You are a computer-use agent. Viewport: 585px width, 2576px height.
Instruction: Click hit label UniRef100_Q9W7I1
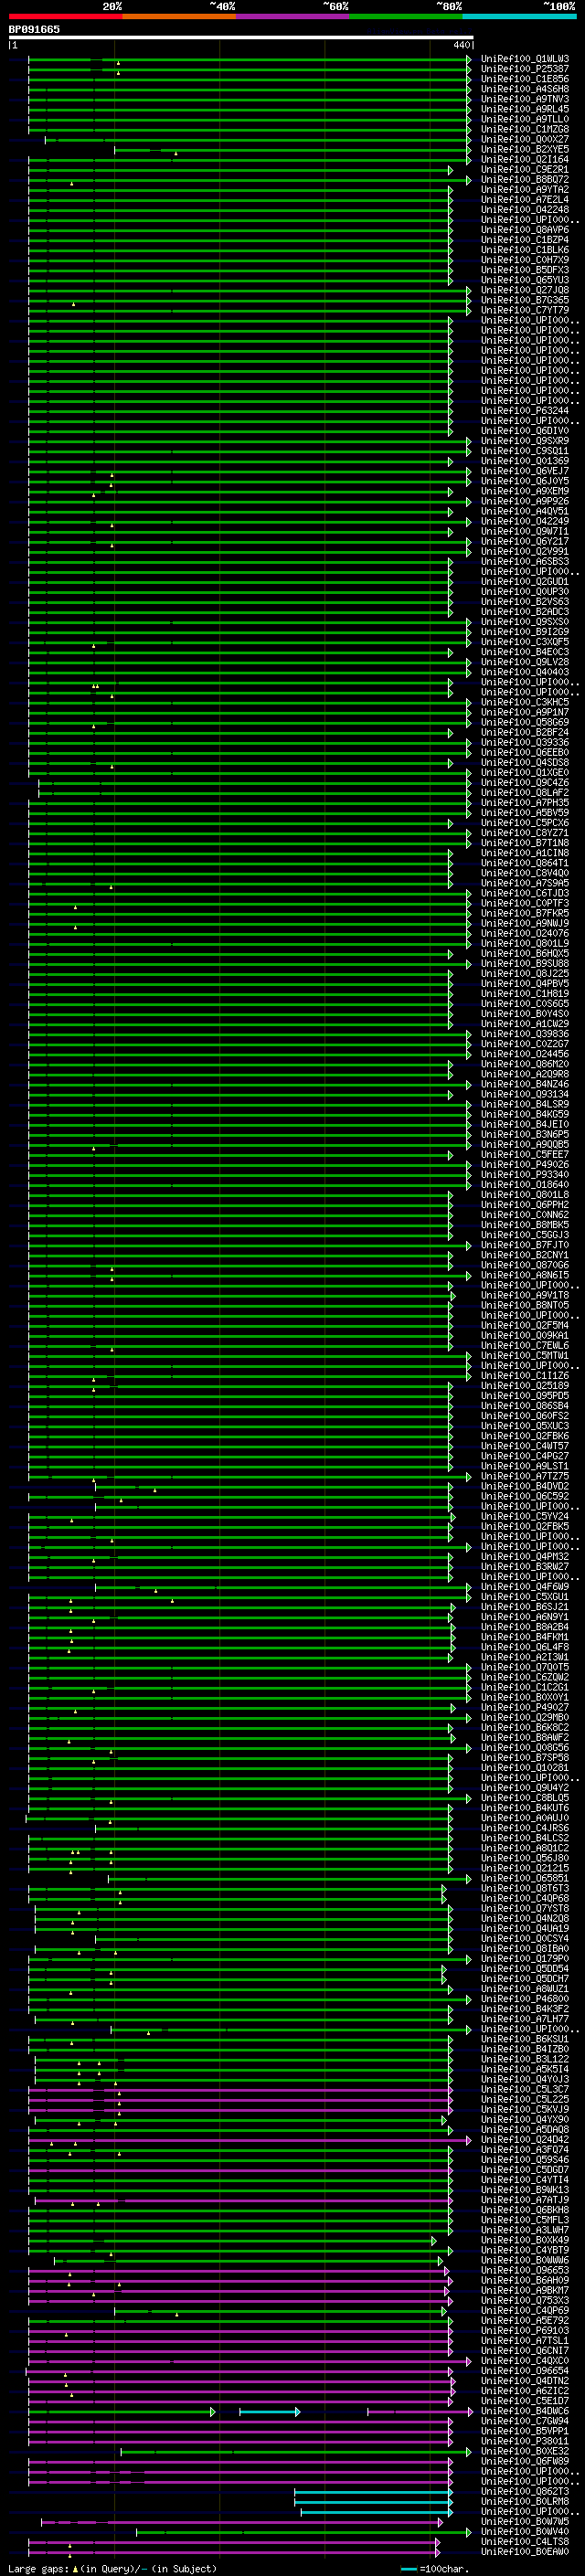524,531
